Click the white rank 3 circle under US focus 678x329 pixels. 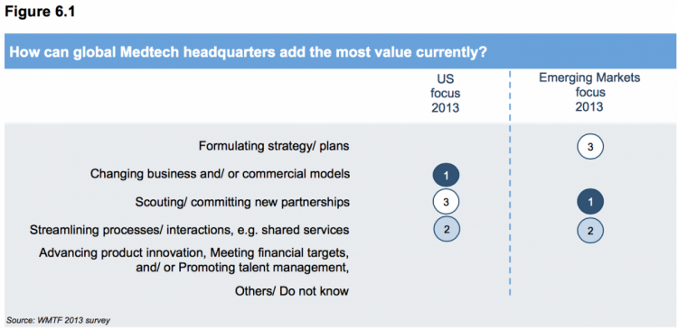446,202
